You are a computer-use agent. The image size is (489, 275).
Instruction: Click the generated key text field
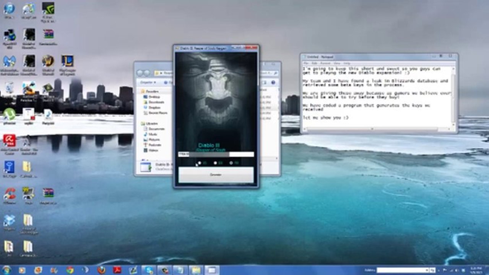216,154
